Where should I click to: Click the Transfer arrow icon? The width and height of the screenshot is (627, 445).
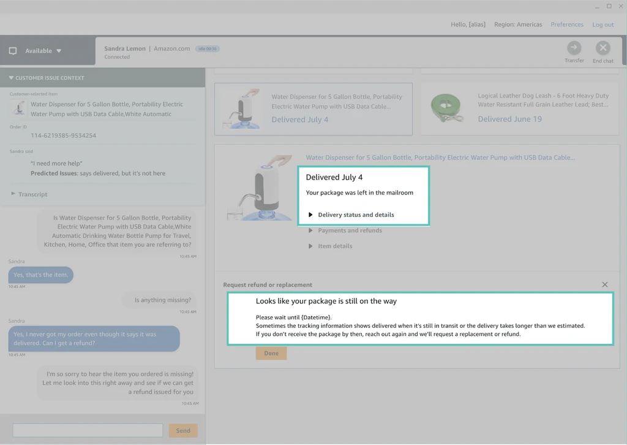coord(574,48)
